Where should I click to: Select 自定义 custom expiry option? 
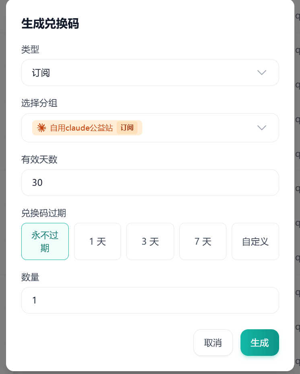click(255, 241)
